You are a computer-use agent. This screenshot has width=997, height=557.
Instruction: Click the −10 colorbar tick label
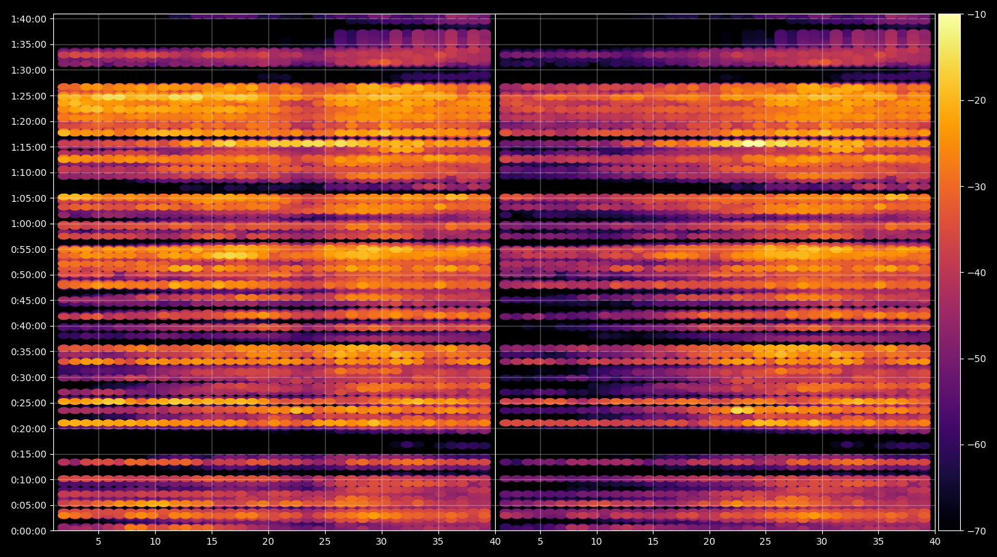(977, 14)
